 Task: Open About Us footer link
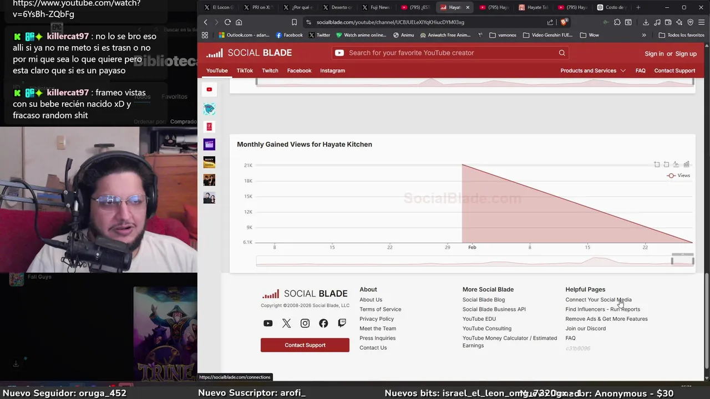pos(371,300)
